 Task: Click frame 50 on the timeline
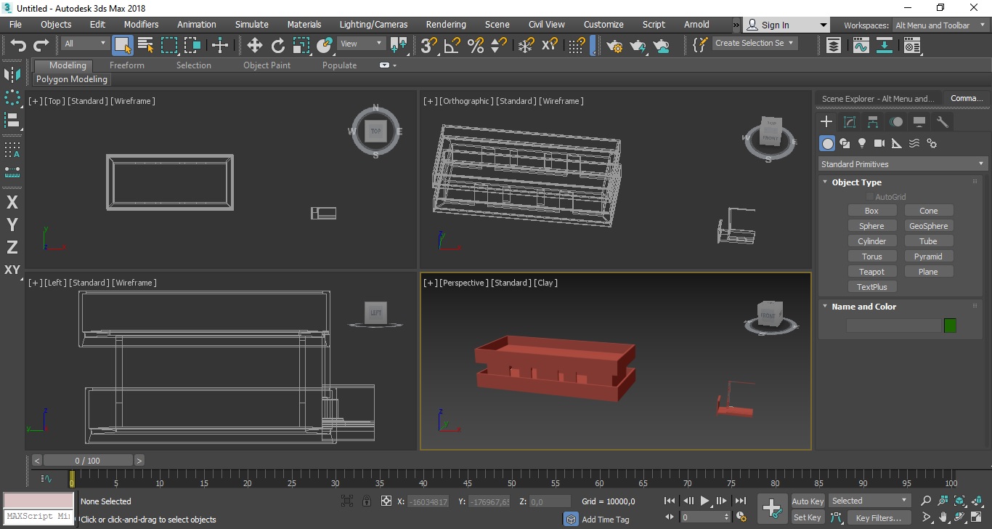pyautogui.click(x=511, y=479)
